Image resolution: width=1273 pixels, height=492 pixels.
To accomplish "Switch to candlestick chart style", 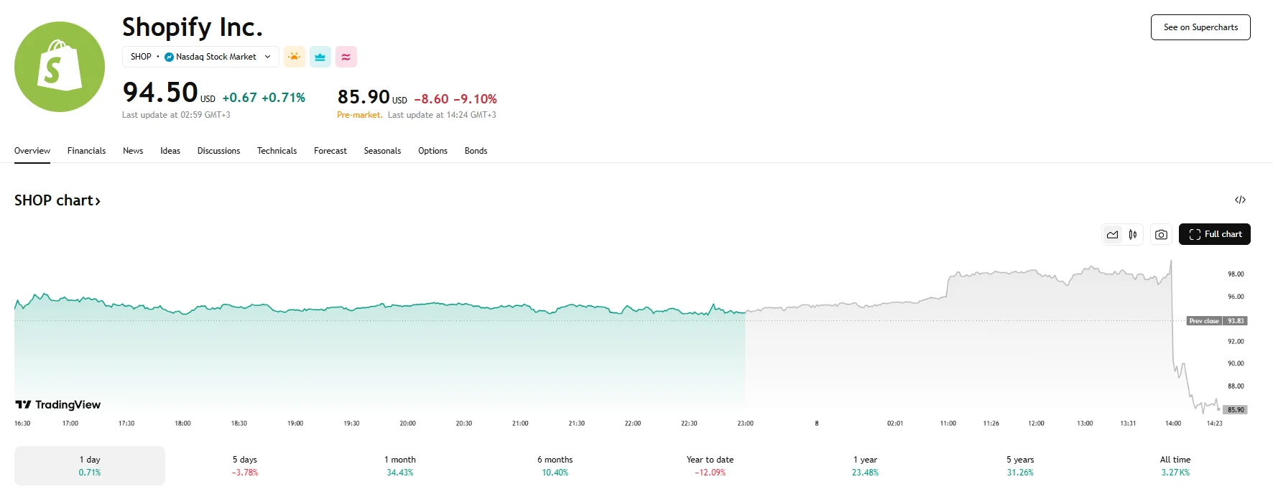I will pyautogui.click(x=1133, y=234).
